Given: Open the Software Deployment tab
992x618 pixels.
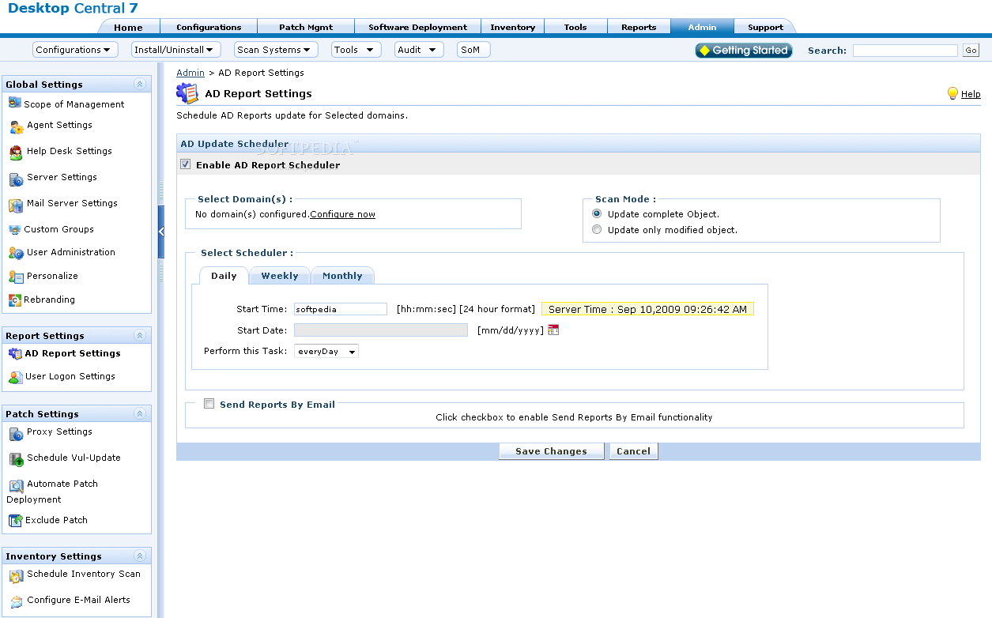Looking at the screenshot, I should (417, 27).
